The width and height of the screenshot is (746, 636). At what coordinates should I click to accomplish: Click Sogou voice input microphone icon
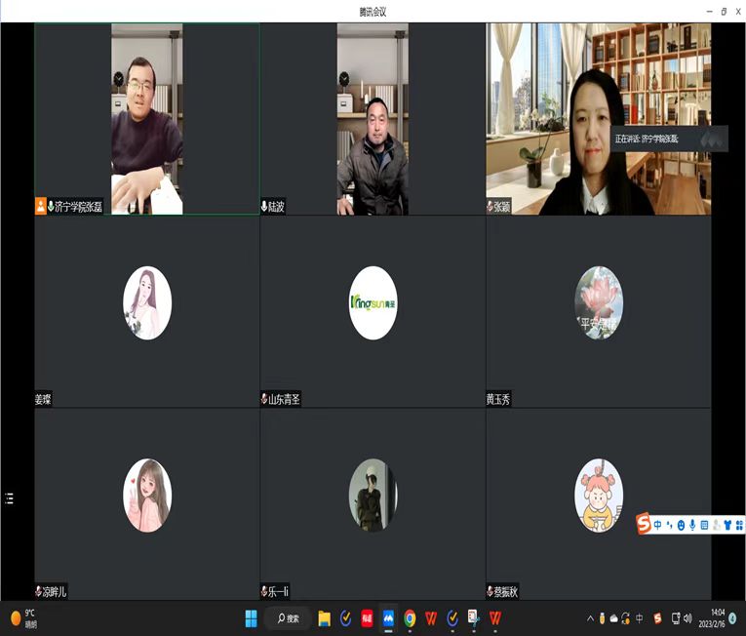click(692, 525)
